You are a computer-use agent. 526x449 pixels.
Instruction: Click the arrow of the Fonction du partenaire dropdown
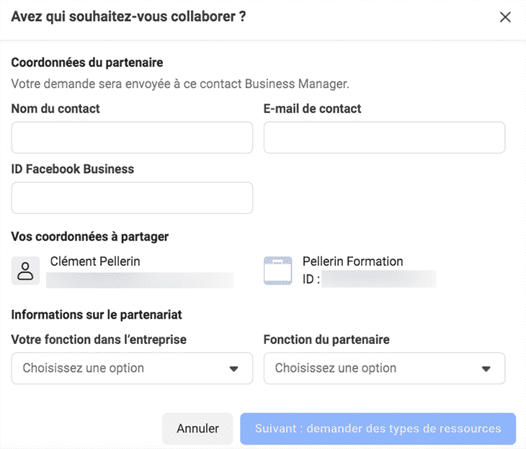point(486,368)
